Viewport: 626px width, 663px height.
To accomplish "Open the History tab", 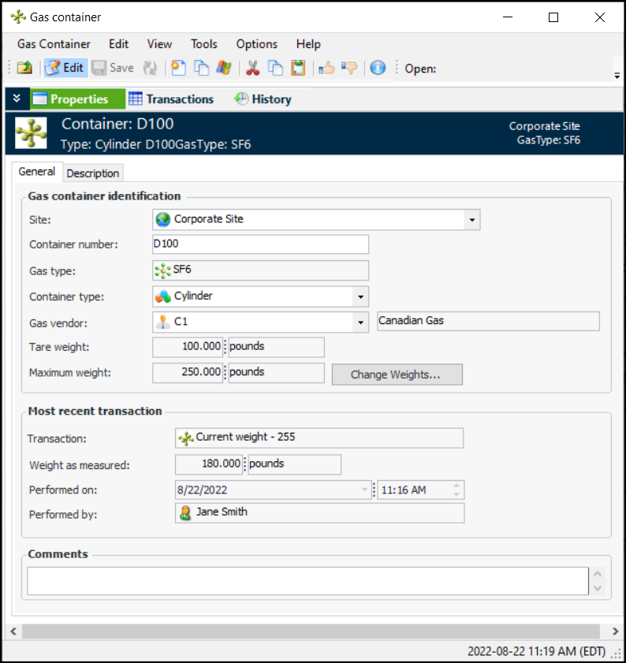I will tap(263, 99).
